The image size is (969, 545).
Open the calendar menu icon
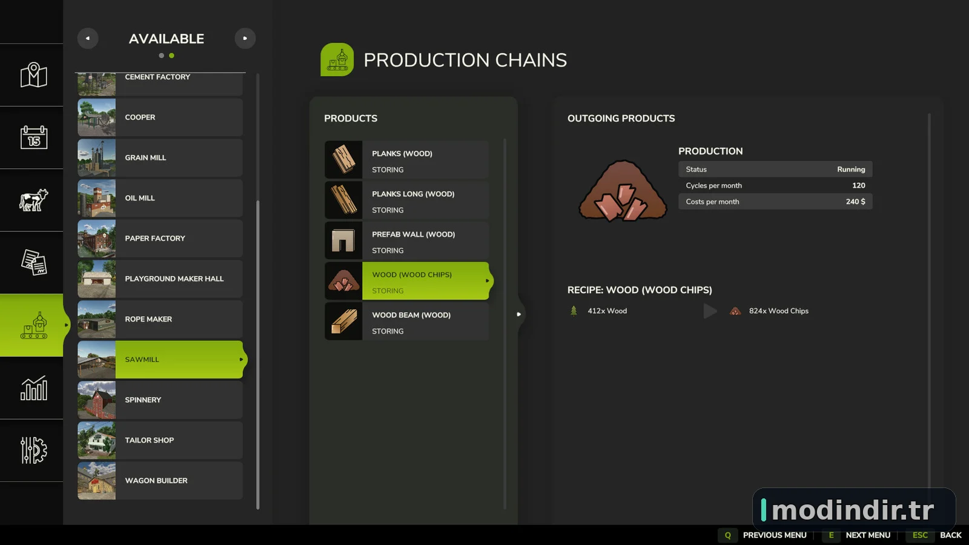point(34,137)
